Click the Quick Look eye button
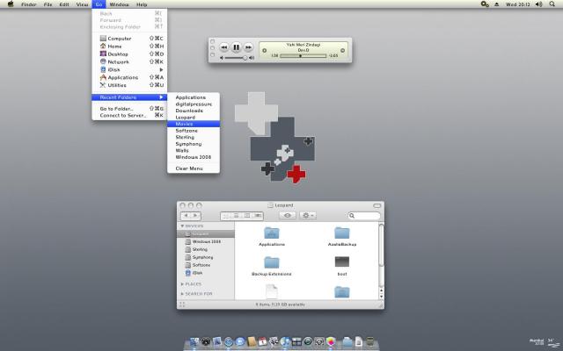This screenshot has width=563, height=351. [x=288, y=216]
